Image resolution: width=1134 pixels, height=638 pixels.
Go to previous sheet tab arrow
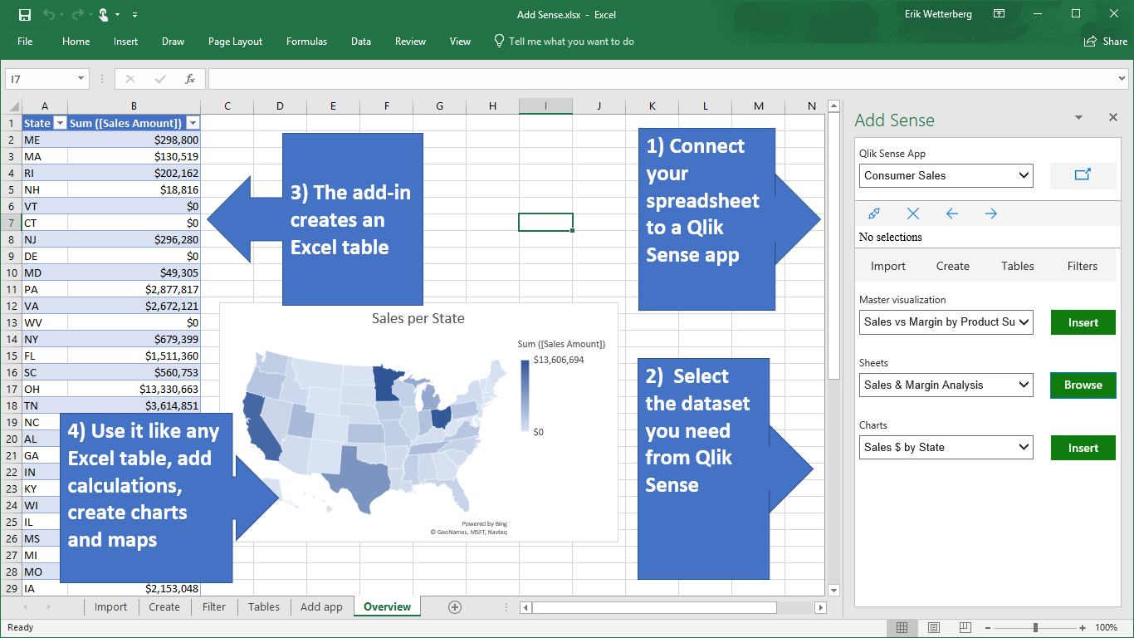point(24,607)
